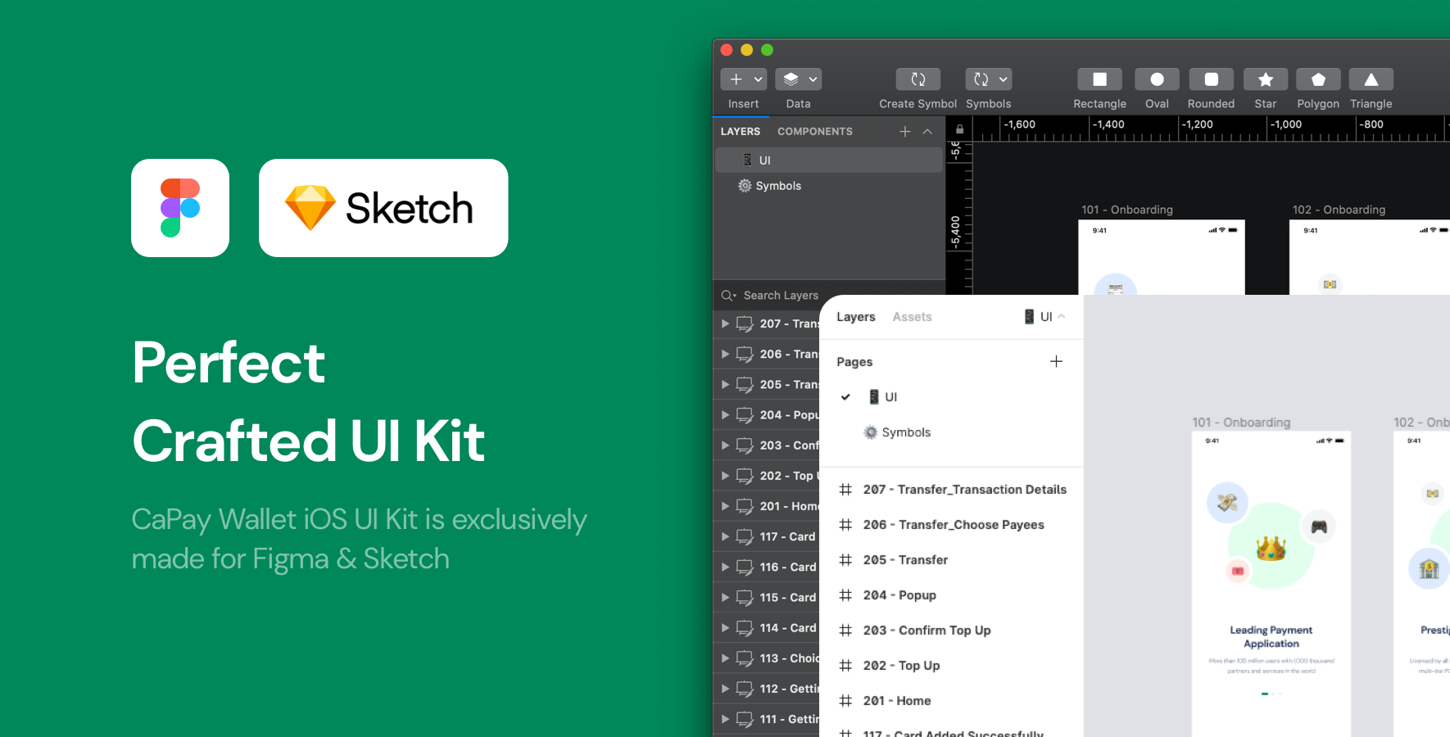The image size is (1450, 737).
Task: Select 101 - Onboarding frame label in Figma
Action: (1241, 423)
